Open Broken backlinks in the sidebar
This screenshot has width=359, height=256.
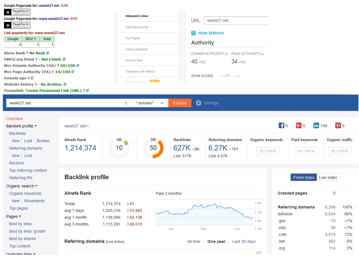tap(43, 141)
